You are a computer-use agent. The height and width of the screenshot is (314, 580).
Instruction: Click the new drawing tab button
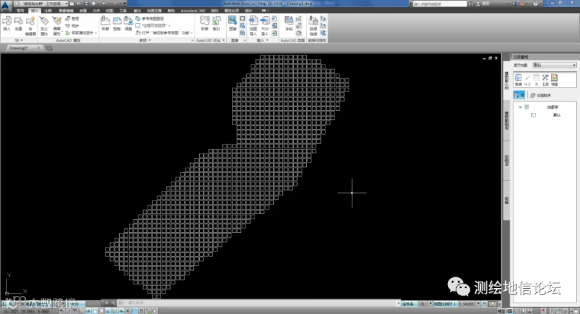(49, 48)
